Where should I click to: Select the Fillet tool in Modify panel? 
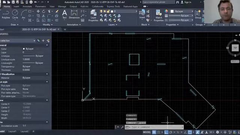coord(49,16)
